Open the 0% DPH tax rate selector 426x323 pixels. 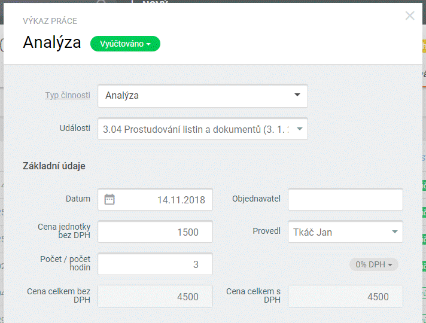tap(373, 264)
